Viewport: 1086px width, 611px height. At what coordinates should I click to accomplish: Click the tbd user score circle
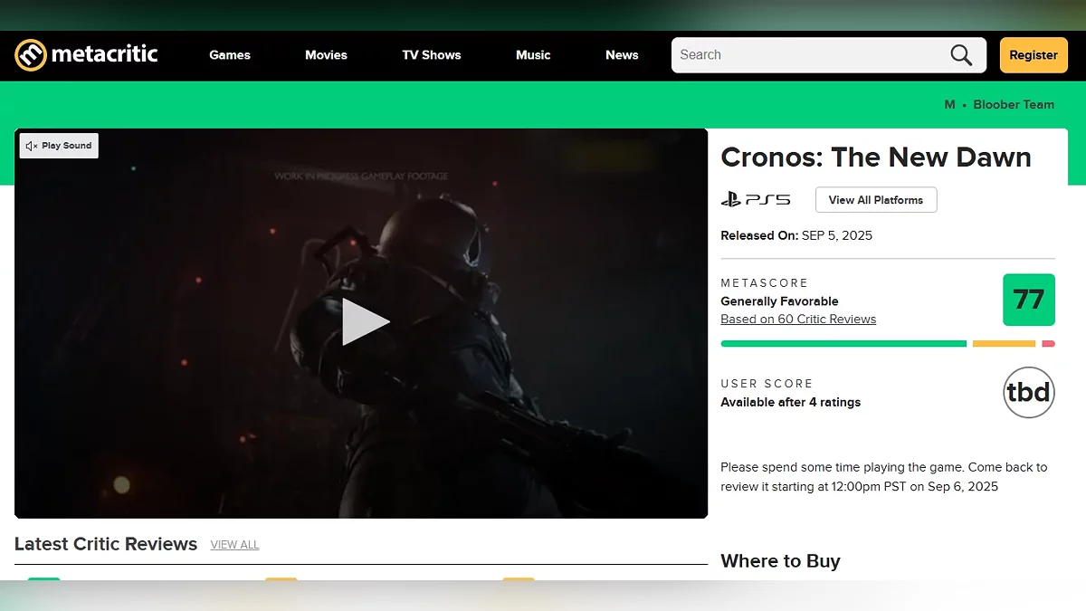click(x=1029, y=392)
